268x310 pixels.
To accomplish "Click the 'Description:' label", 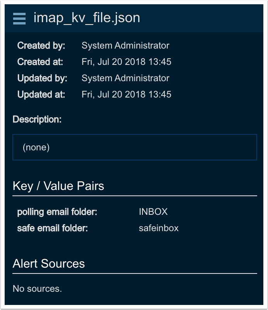I will [x=37, y=119].
